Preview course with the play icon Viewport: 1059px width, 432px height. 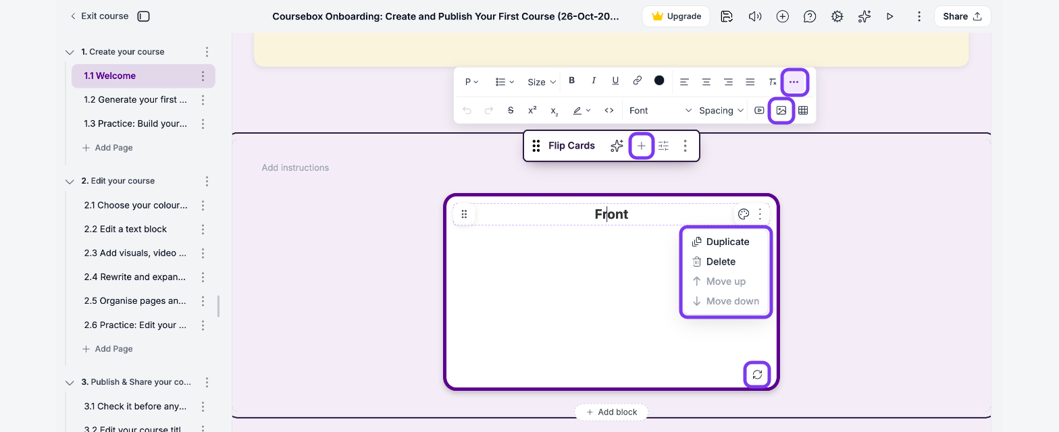click(x=890, y=16)
